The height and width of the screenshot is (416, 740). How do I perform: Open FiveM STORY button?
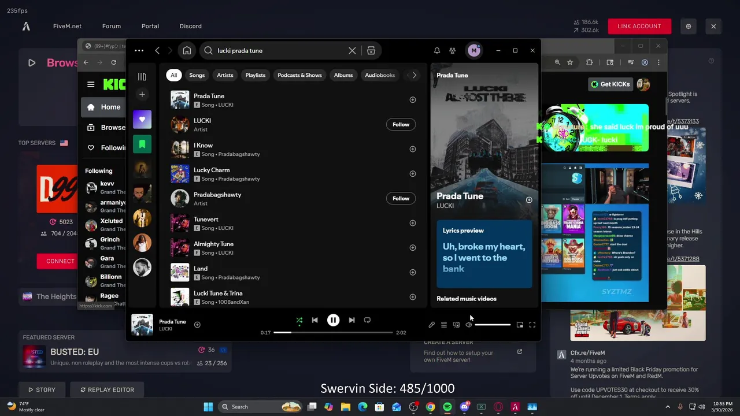coord(42,389)
